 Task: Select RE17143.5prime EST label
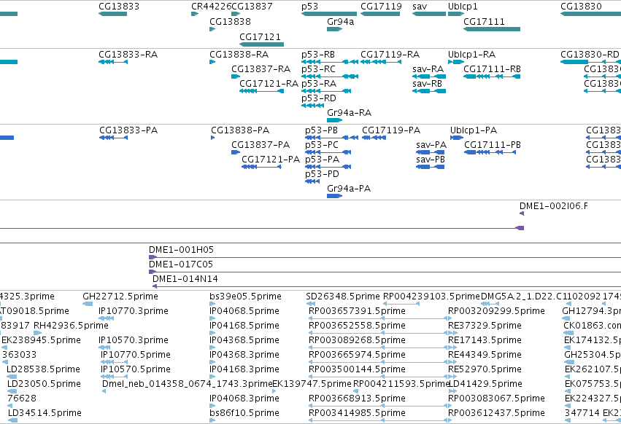point(485,340)
